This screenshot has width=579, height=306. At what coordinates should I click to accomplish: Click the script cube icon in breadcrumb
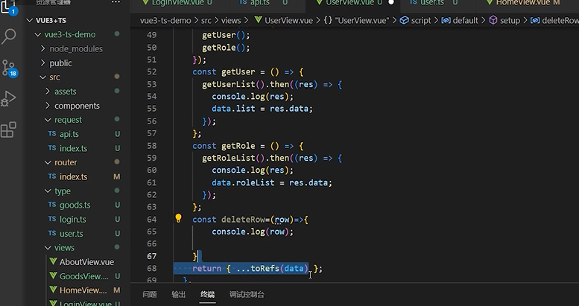point(405,20)
